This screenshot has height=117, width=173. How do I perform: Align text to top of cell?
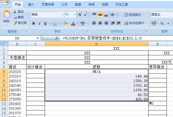pyautogui.click(x=94, y=15)
